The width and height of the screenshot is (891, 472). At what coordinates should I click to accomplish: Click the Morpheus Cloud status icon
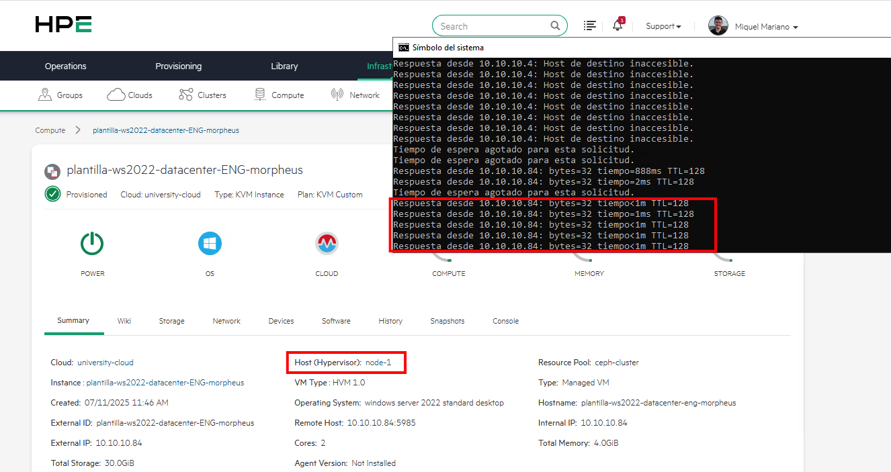(327, 243)
